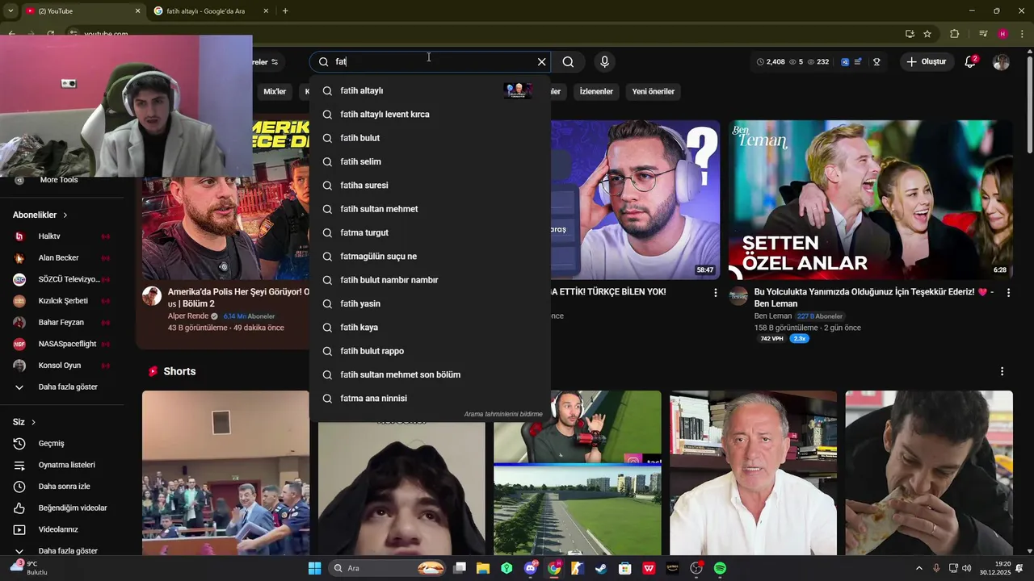
Task: Select the 'İzlenenler' filter chip
Action: pos(596,91)
